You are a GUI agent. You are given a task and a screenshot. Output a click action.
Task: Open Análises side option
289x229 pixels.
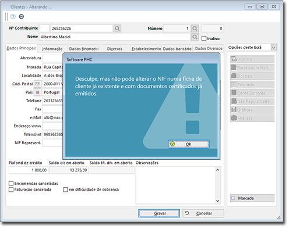[x=252, y=118]
